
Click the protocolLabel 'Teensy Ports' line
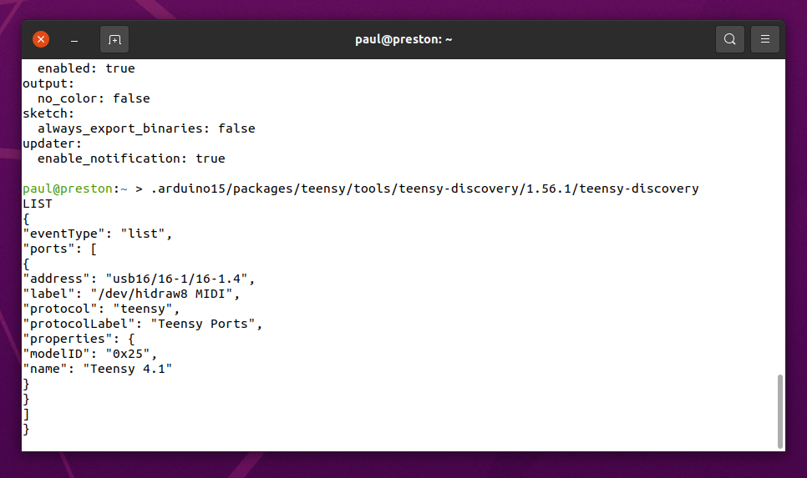[x=143, y=324]
